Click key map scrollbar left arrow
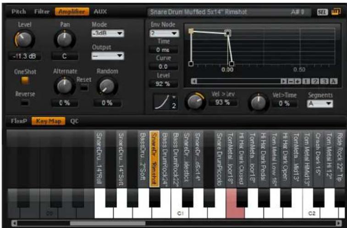The height and width of the screenshot is (228, 347). tap(14, 223)
